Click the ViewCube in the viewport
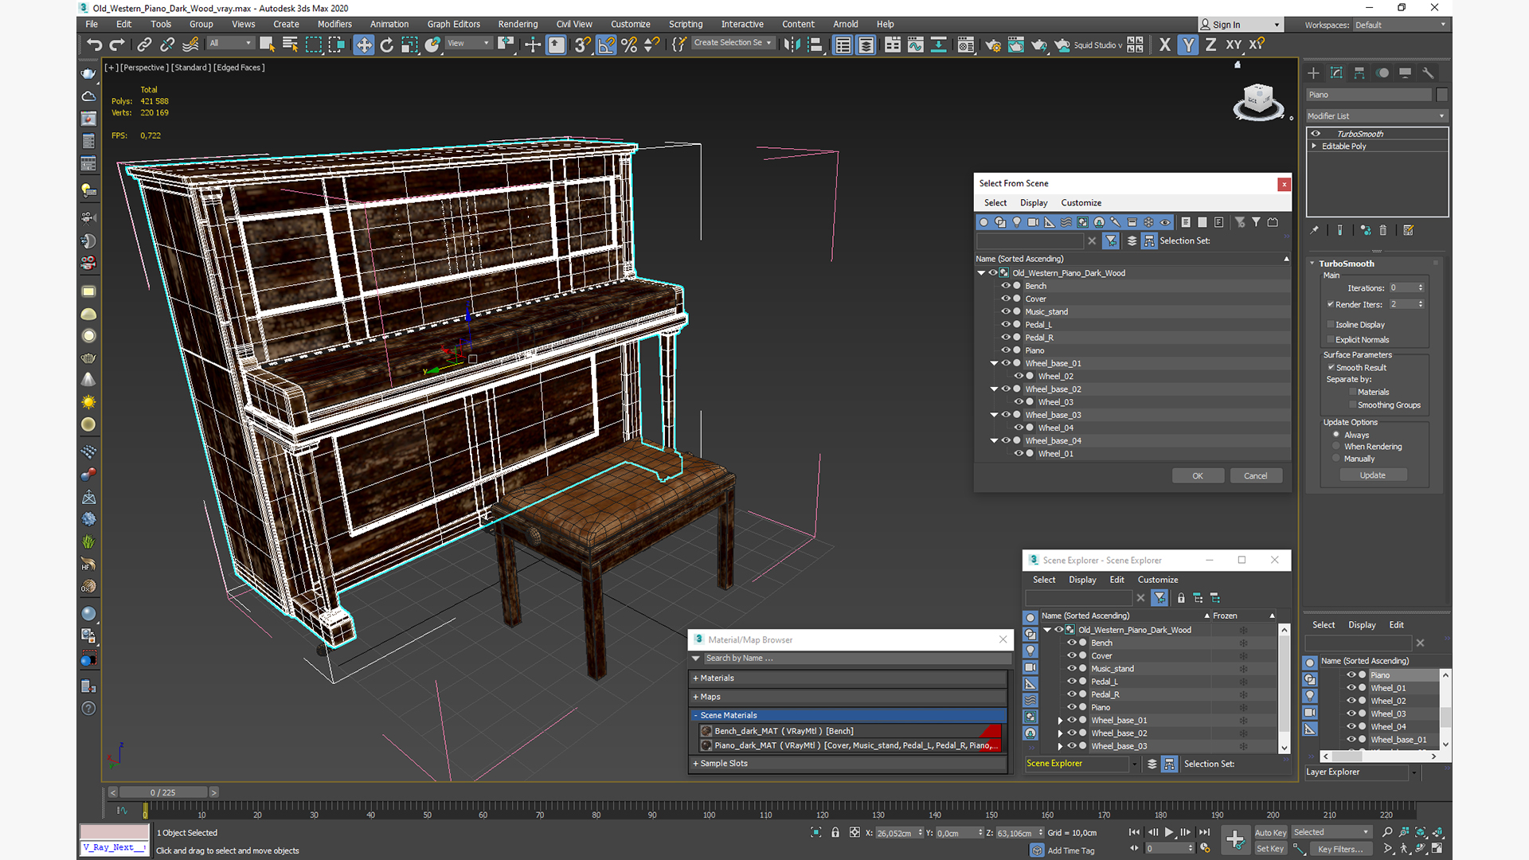The width and height of the screenshot is (1529, 860). tap(1259, 101)
